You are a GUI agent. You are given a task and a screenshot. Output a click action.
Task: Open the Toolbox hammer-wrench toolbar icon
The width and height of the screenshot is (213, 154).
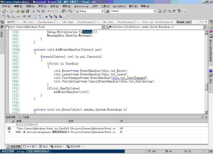(174, 11)
